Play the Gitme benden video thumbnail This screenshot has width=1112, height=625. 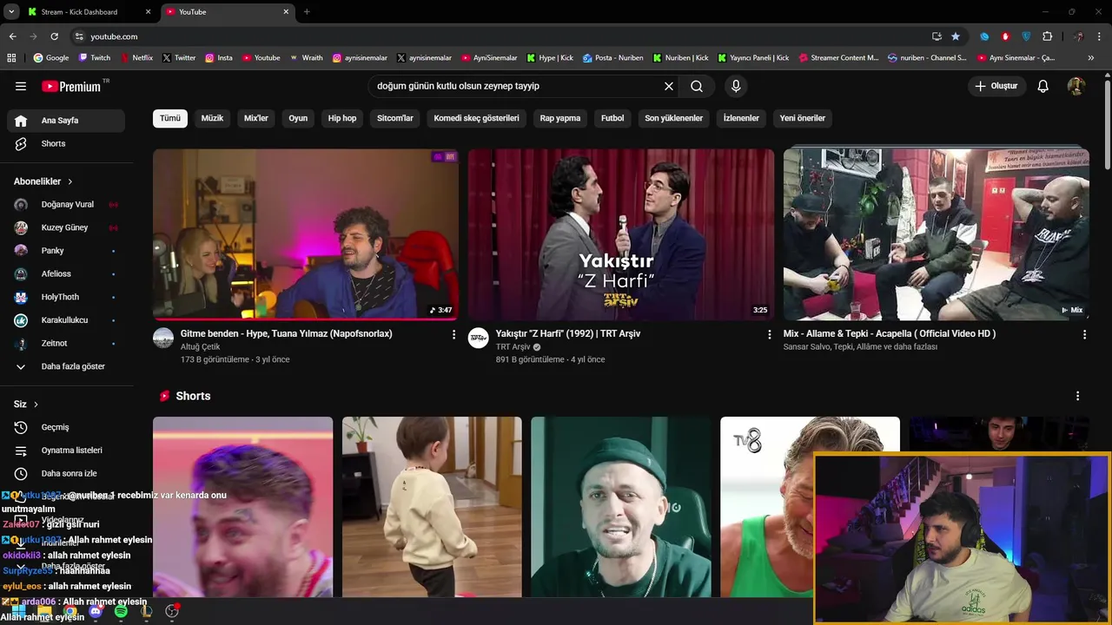pyautogui.click(x=306, y=234)
